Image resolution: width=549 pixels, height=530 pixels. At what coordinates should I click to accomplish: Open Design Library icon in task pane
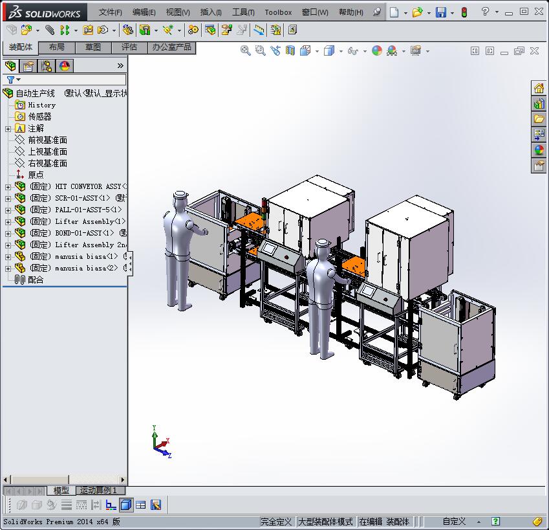coord(539,104)
